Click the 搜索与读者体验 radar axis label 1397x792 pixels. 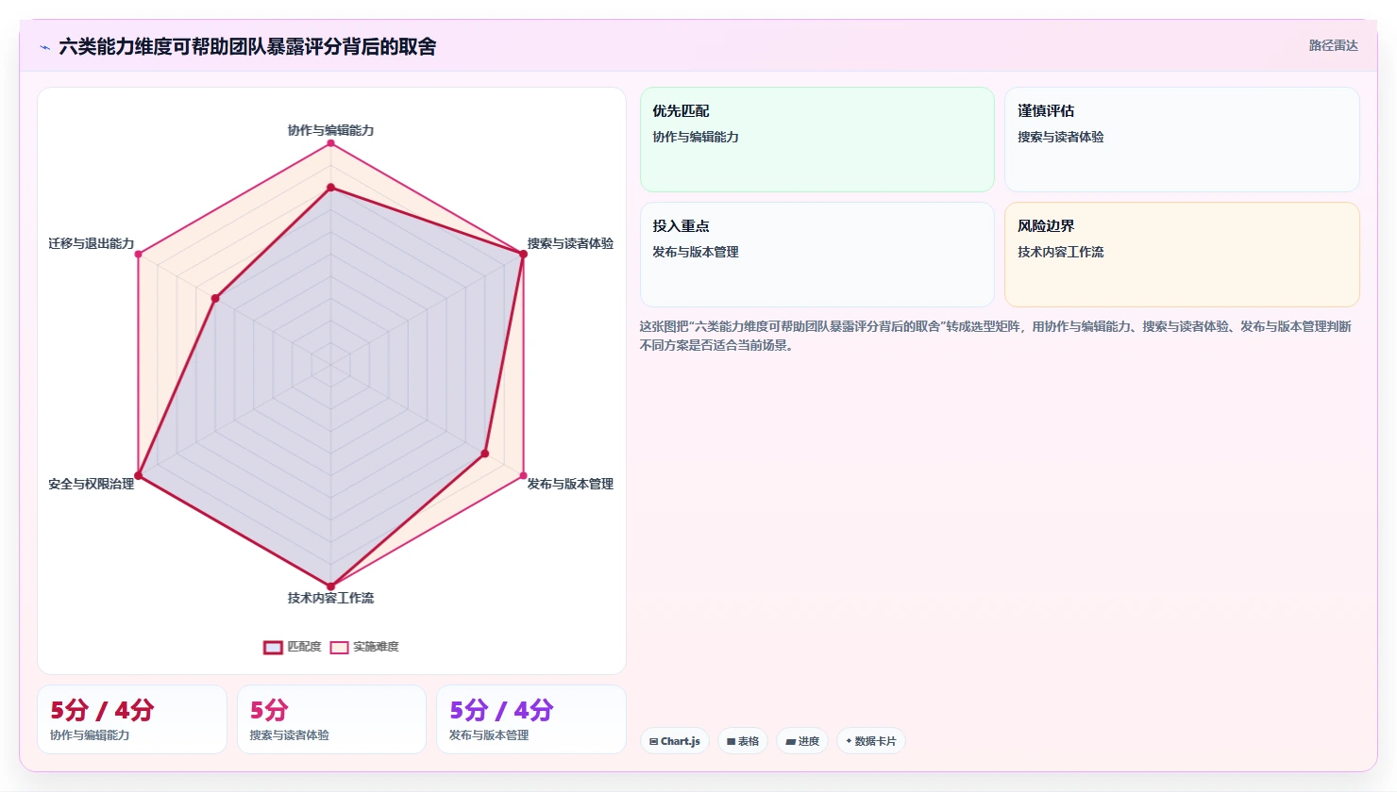point(570,243)
